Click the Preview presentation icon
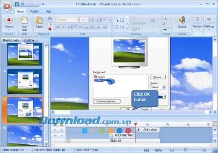218x153 pixels. coord(197,19)
